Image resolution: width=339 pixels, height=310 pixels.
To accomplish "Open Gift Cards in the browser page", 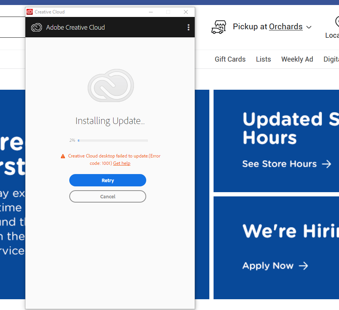I will (x=230, y=59).
